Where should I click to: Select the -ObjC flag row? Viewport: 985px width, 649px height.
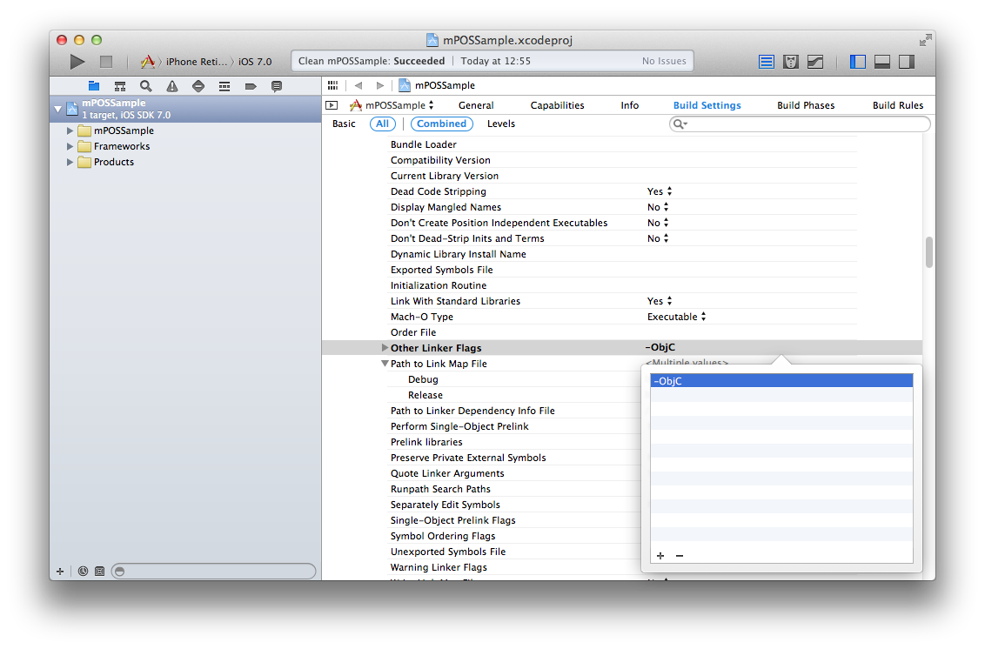pyautogui.click(x=781, y=381)
